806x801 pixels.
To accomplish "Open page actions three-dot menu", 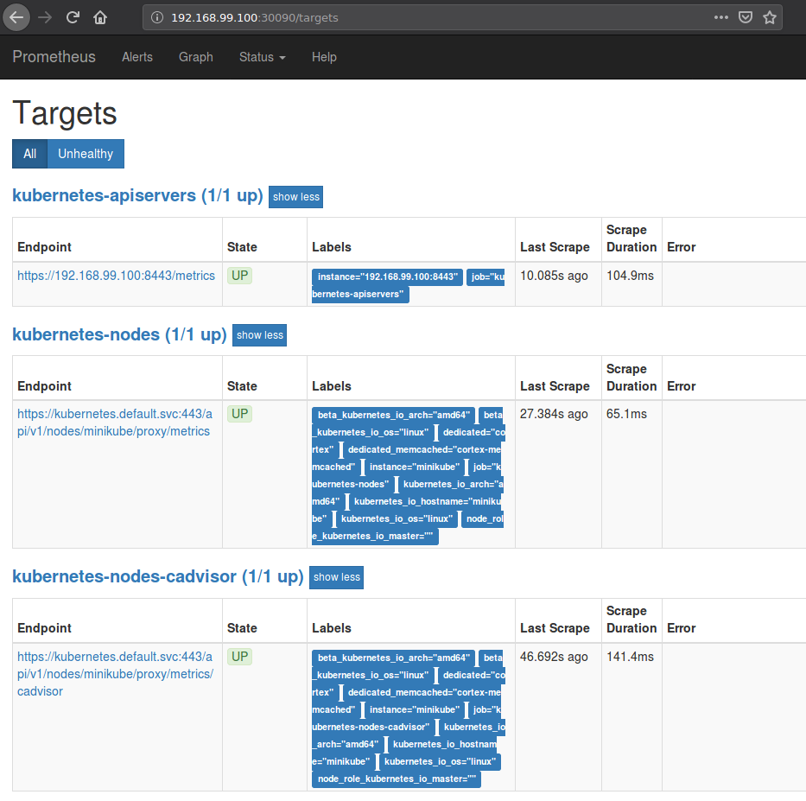I will (x=721, y=17).
